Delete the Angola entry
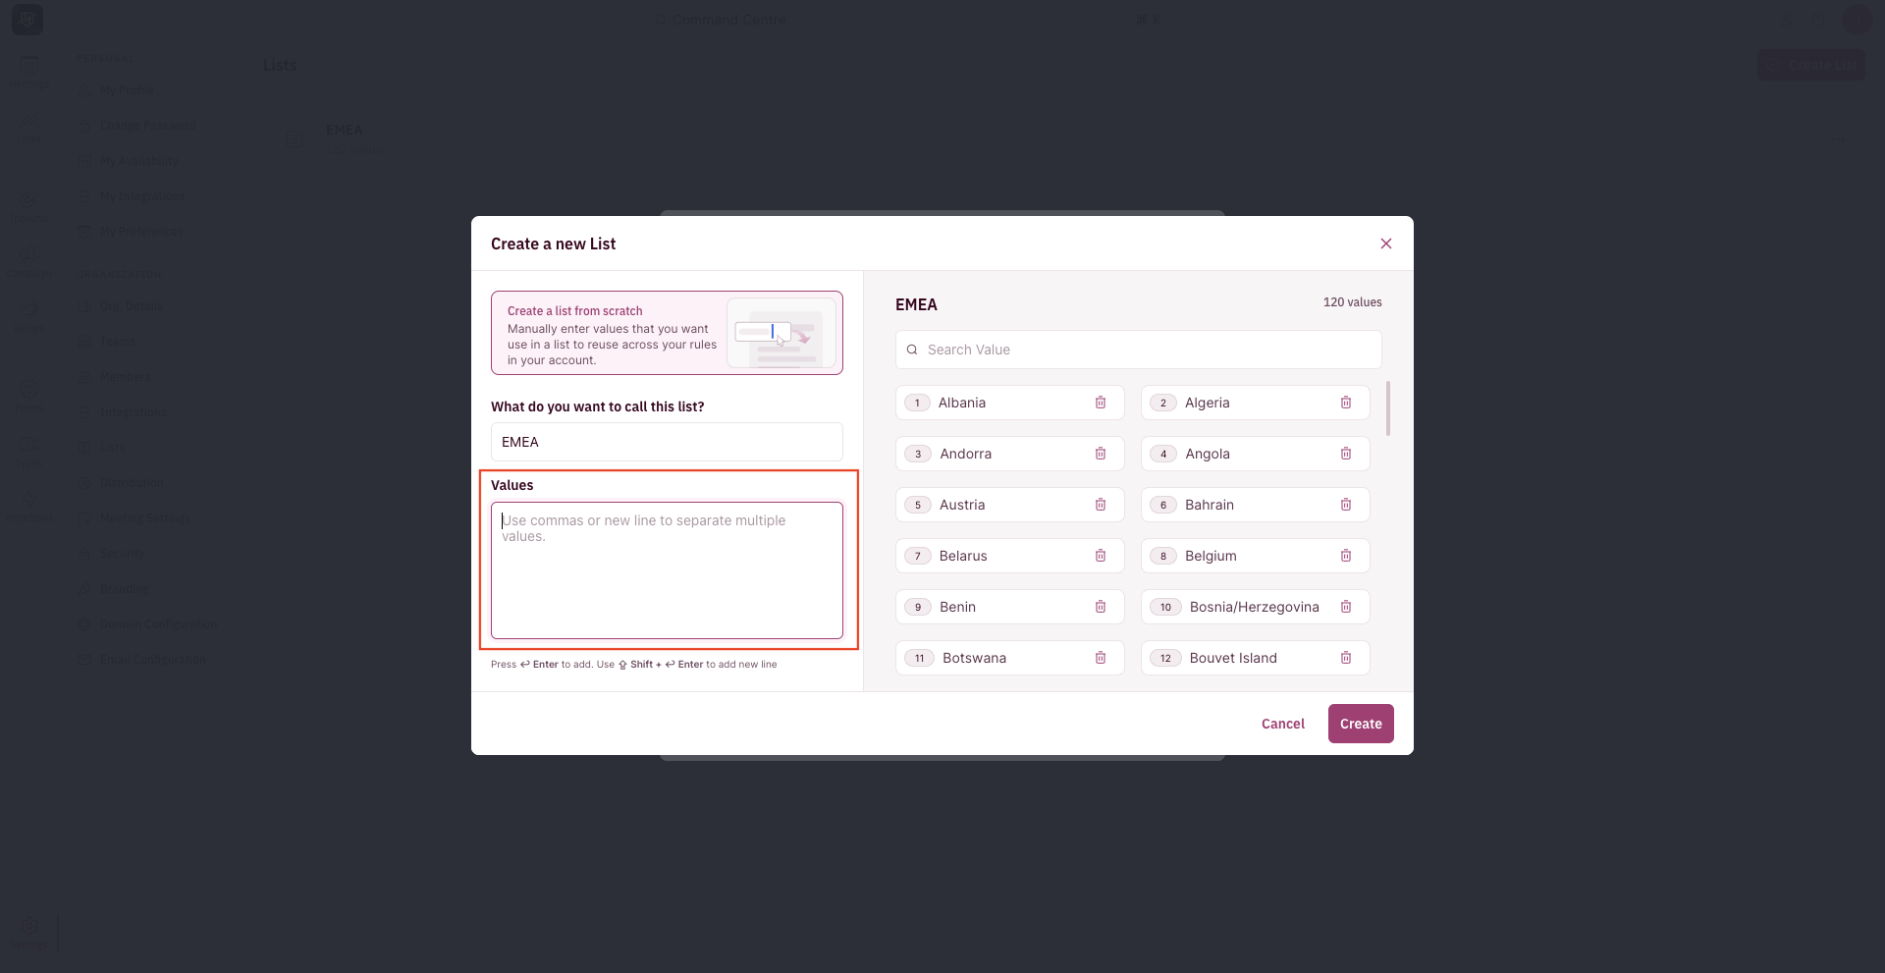Viewport: 1885px width, 973px height. pos(1346,454)
